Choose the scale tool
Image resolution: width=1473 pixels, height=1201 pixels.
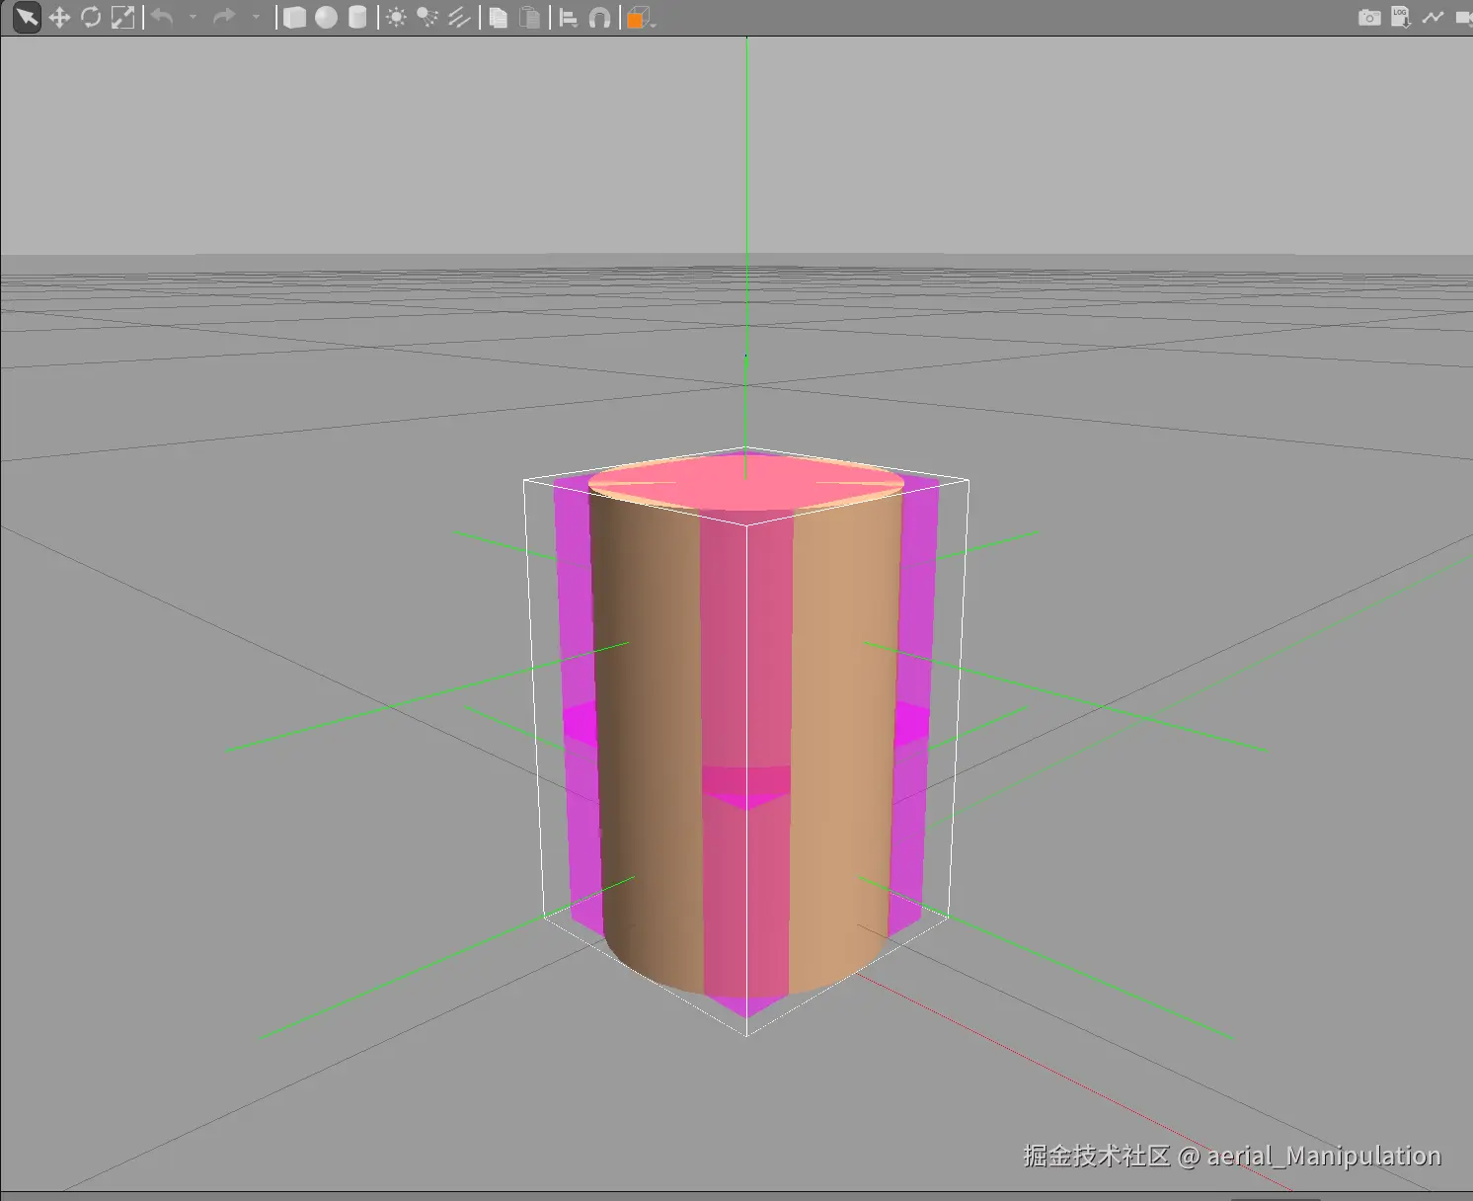tap(122, 18)
